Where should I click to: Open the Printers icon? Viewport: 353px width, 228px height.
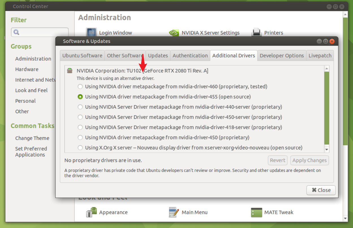(256, 33)
